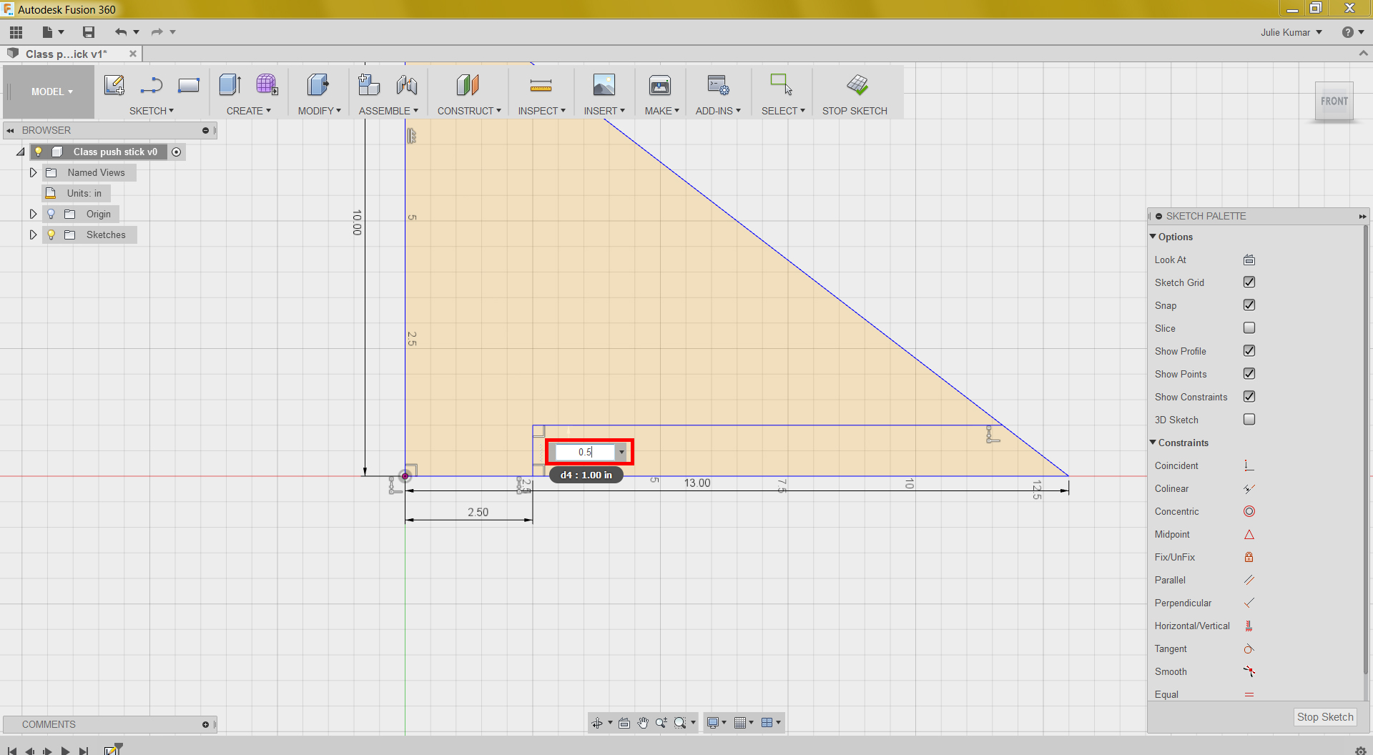Open the Julie Kumar account dropdown

(x=1291, y=32)
